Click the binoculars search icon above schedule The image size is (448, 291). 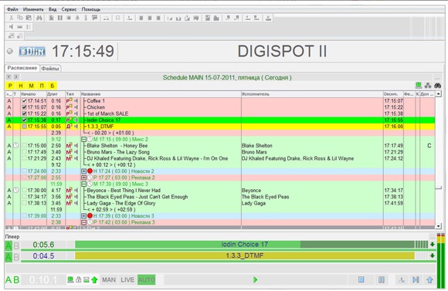[437, 85]
